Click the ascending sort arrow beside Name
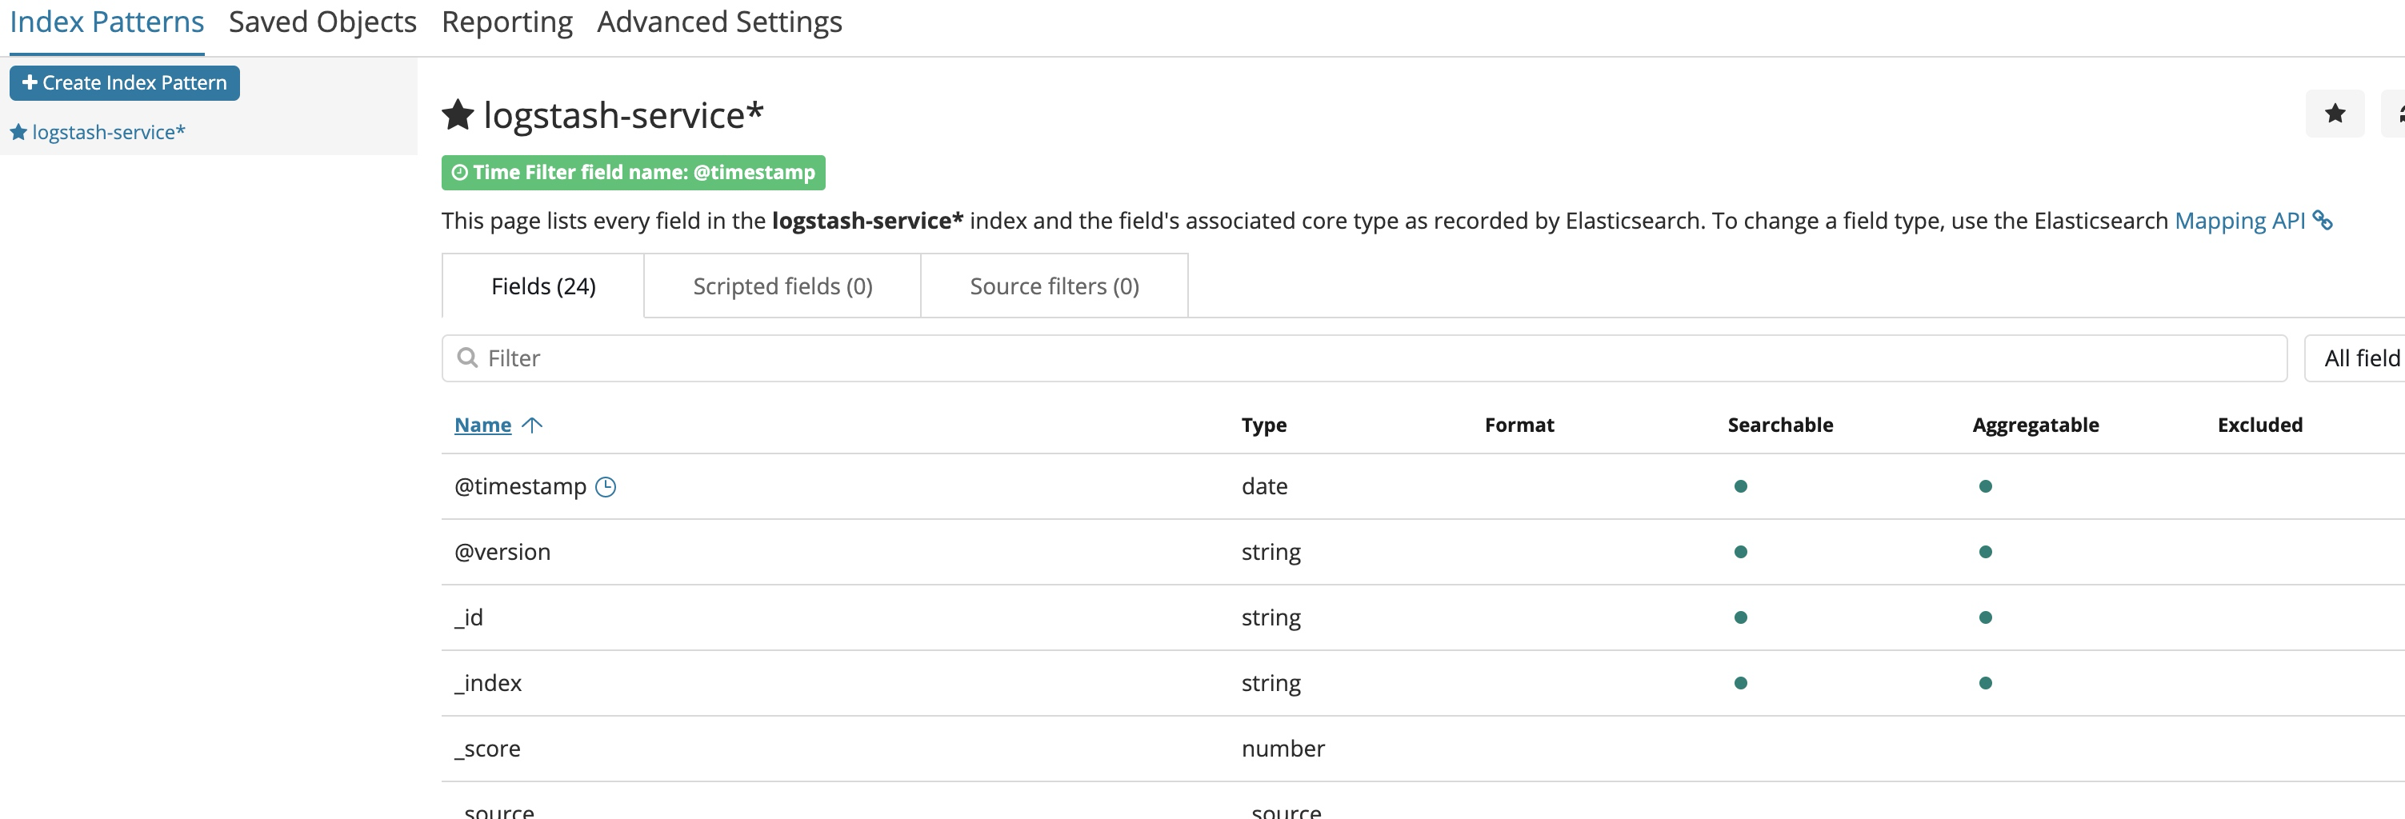This screenshot has width=2405, height=819. [532, 425]
